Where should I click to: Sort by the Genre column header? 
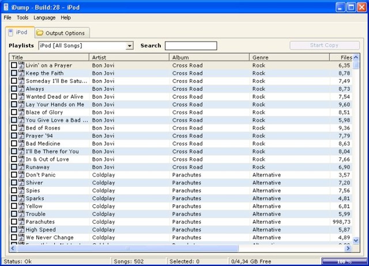(289, 57)
